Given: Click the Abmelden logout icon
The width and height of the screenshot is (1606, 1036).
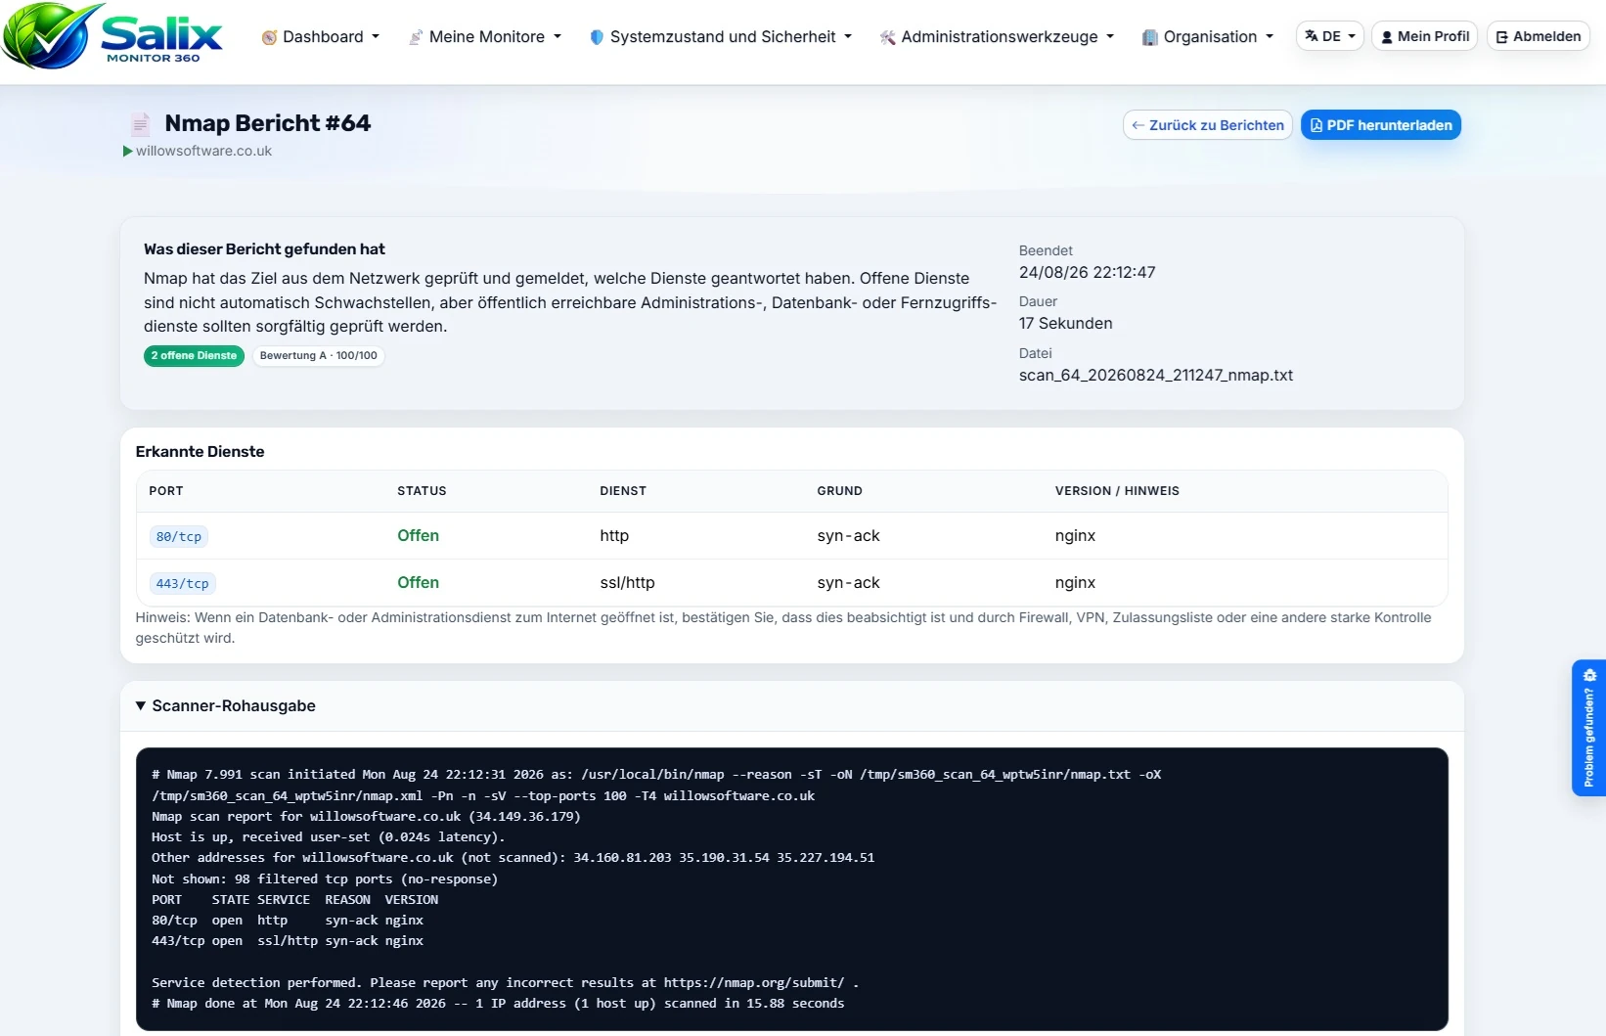Looking at the screenshot, I should click(x=1502, y=37).
